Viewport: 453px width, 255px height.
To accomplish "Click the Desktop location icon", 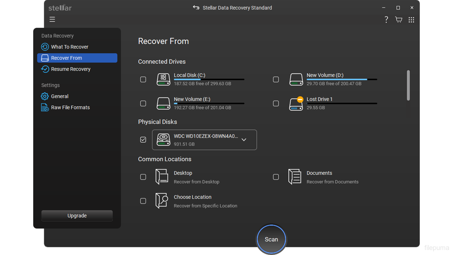I will pyautogui.click(x=162, y=177).
